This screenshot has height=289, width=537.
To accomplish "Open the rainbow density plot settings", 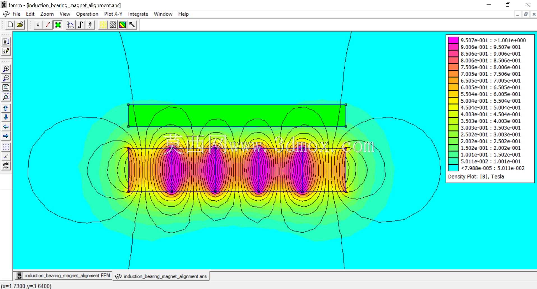I will (122, 25).
